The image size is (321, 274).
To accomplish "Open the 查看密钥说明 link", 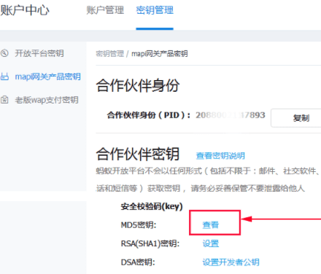I will pos(220,155).
